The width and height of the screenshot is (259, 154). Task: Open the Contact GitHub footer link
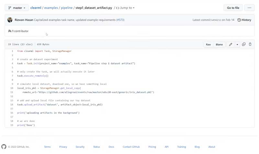point(131,147)
